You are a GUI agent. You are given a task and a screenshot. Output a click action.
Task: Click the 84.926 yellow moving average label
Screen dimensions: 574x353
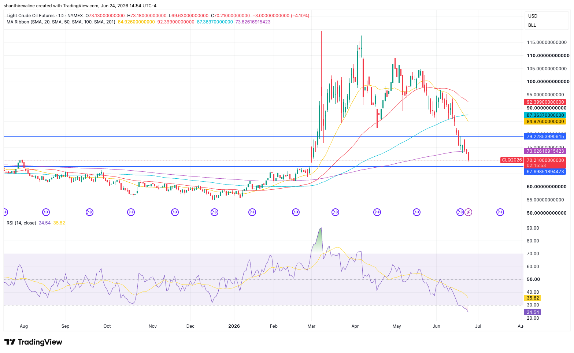click(x=545, y=122)
